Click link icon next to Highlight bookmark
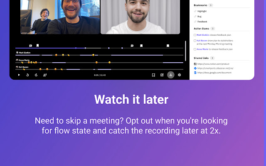The height and width of the screenshot is (166, 266). point(195,11)
